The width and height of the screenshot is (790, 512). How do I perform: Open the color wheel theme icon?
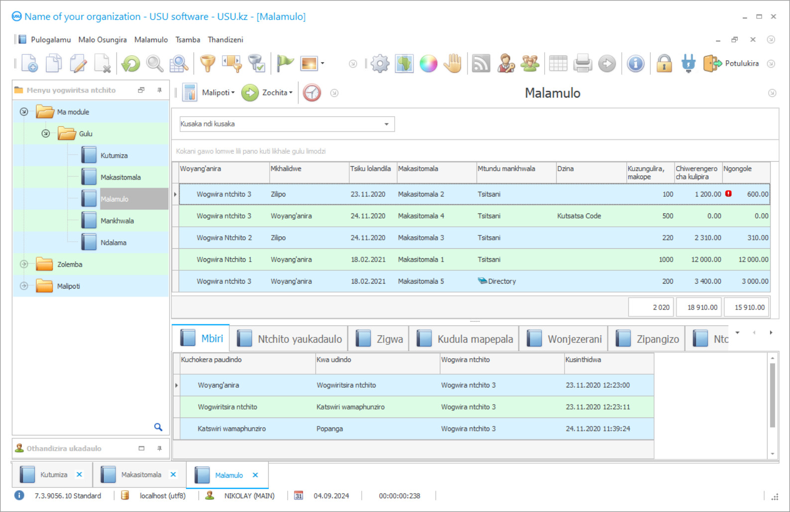(428, 64)
